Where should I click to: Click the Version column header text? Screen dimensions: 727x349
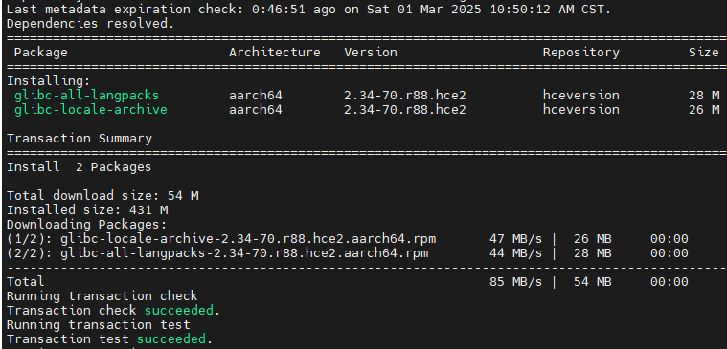(x=371, y=53)
